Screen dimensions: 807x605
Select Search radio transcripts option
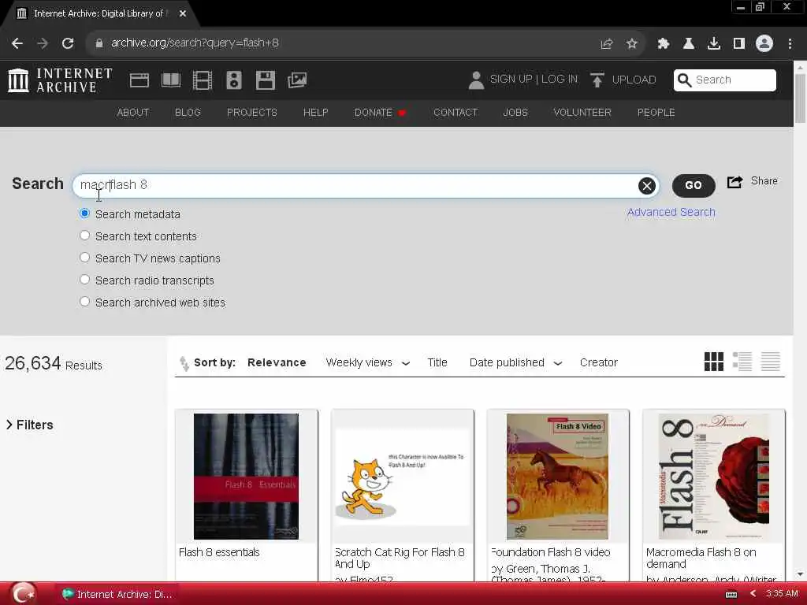click(85, 280)
